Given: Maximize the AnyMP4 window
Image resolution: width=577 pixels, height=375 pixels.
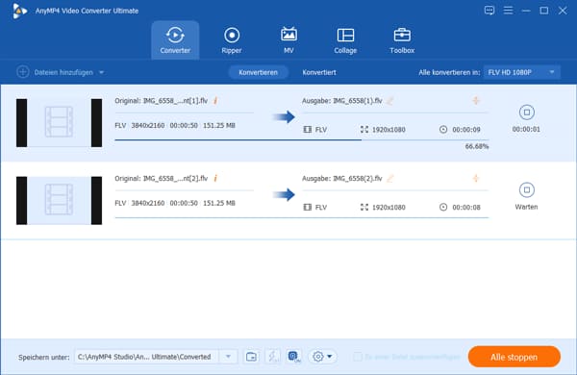Looking at the screenshot, I should tap(544, 11).
